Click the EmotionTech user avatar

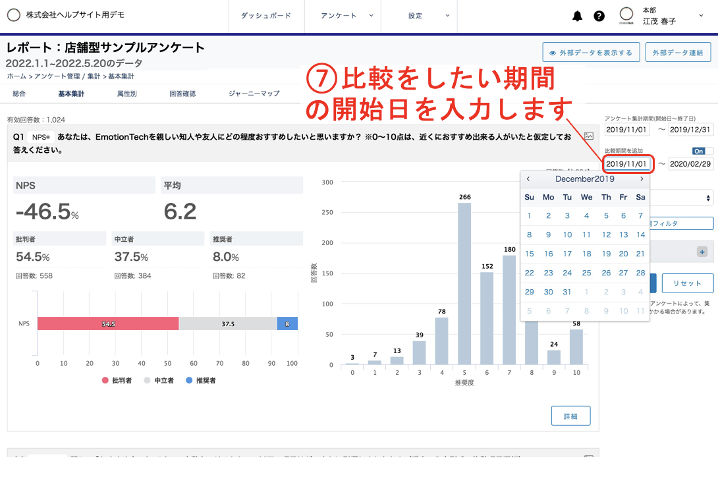pyautogui.click(x=626, y=15)
